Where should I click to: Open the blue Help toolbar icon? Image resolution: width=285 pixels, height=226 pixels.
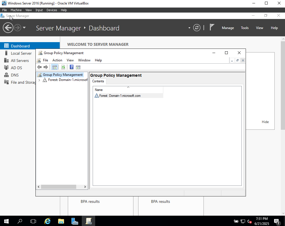72,67
